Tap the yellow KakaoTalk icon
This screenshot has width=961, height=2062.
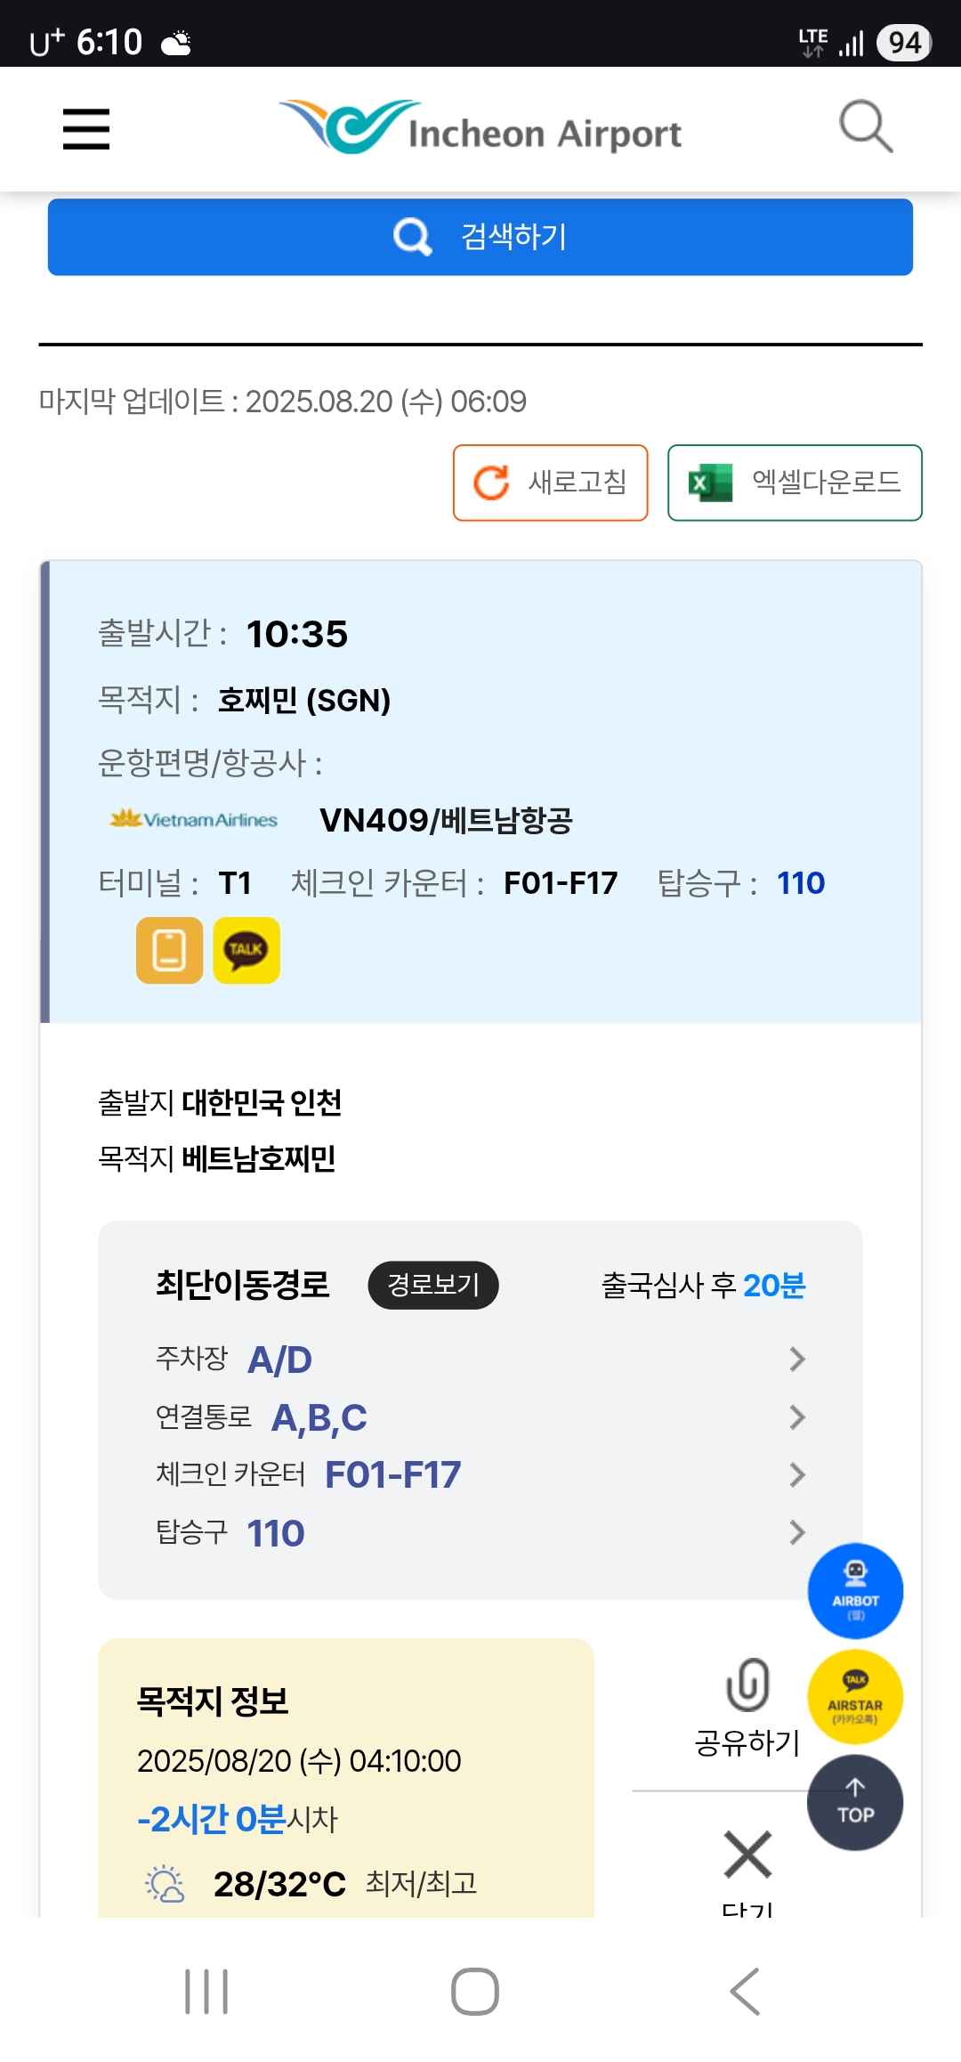[246, 950]
